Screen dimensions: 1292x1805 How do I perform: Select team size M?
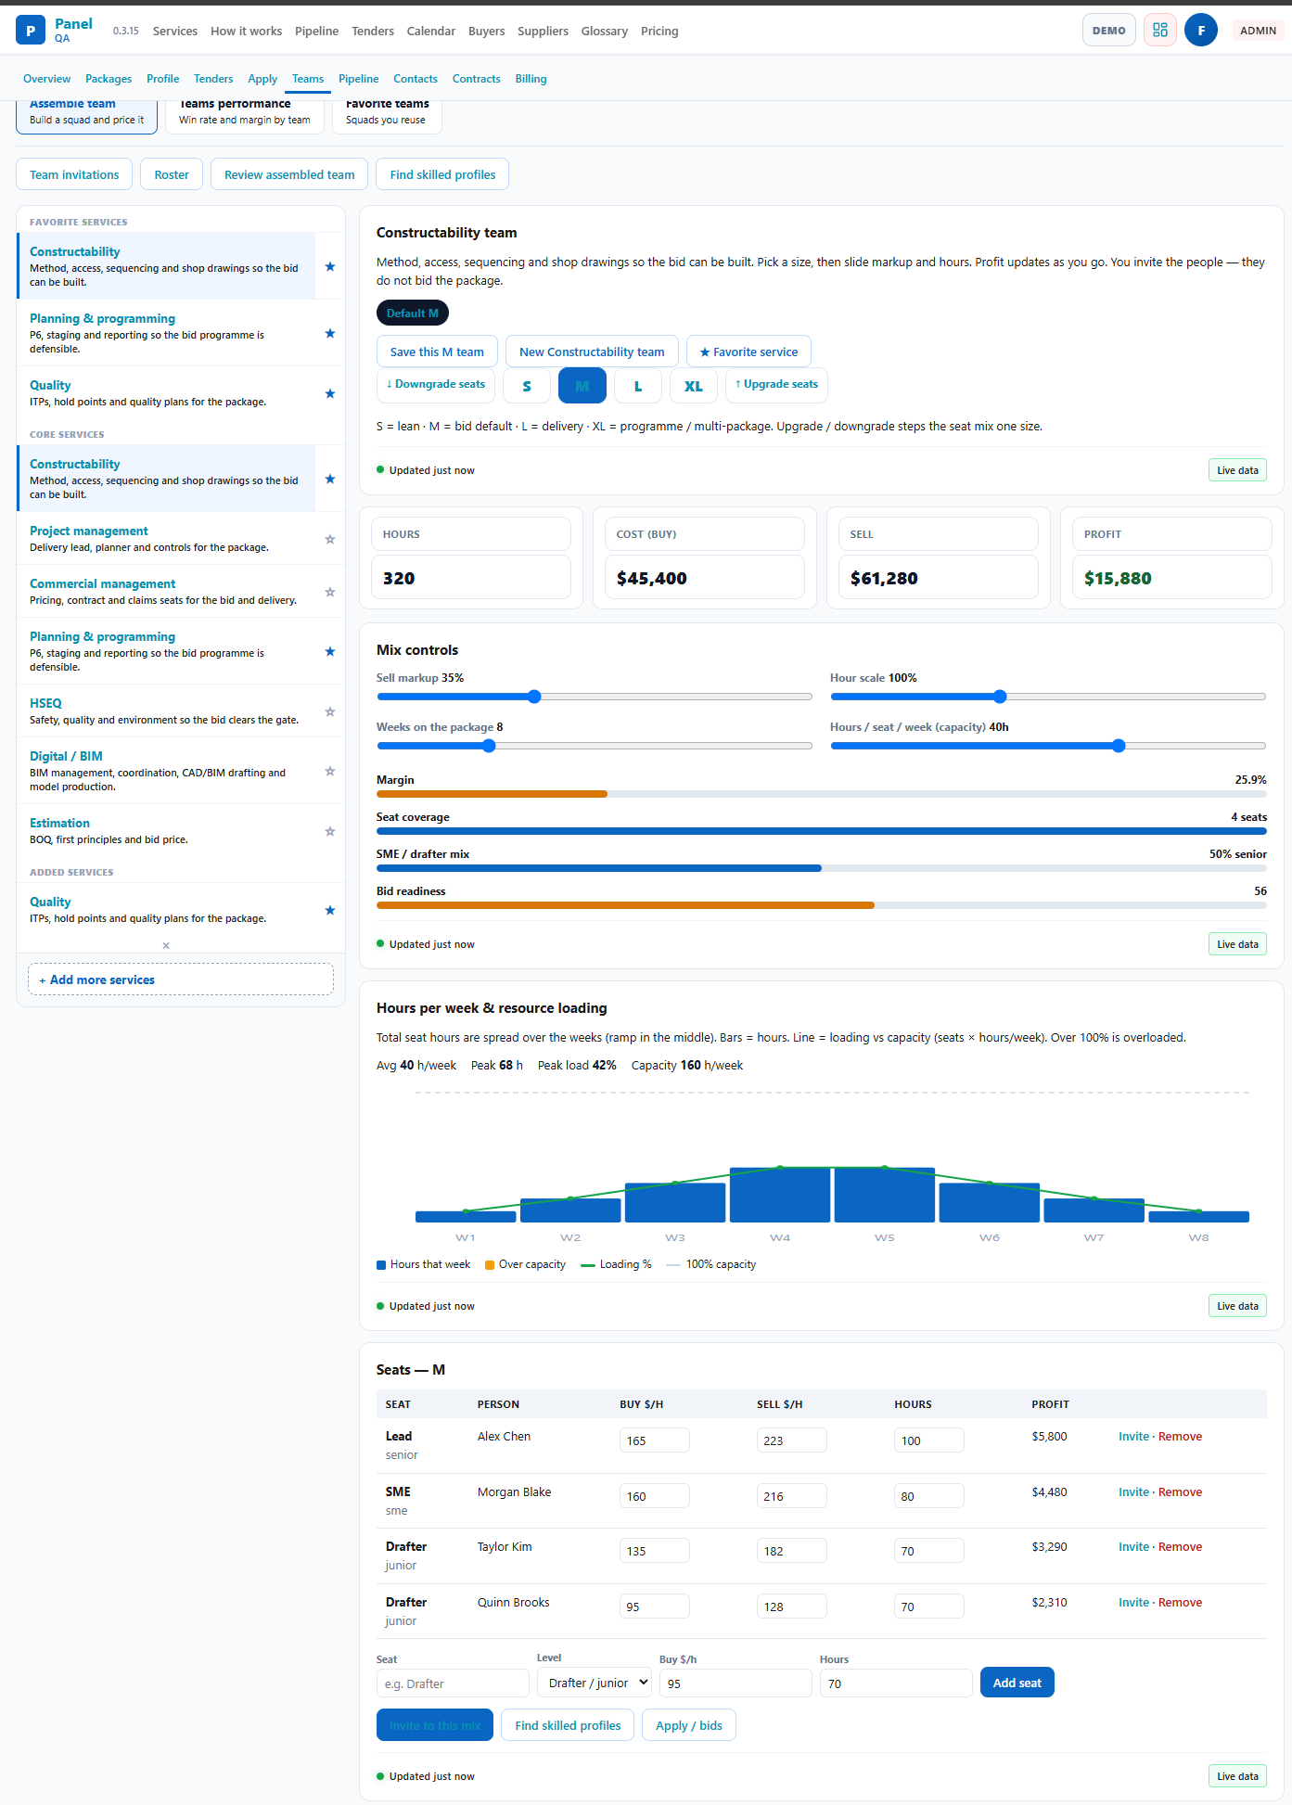(582, 386)
